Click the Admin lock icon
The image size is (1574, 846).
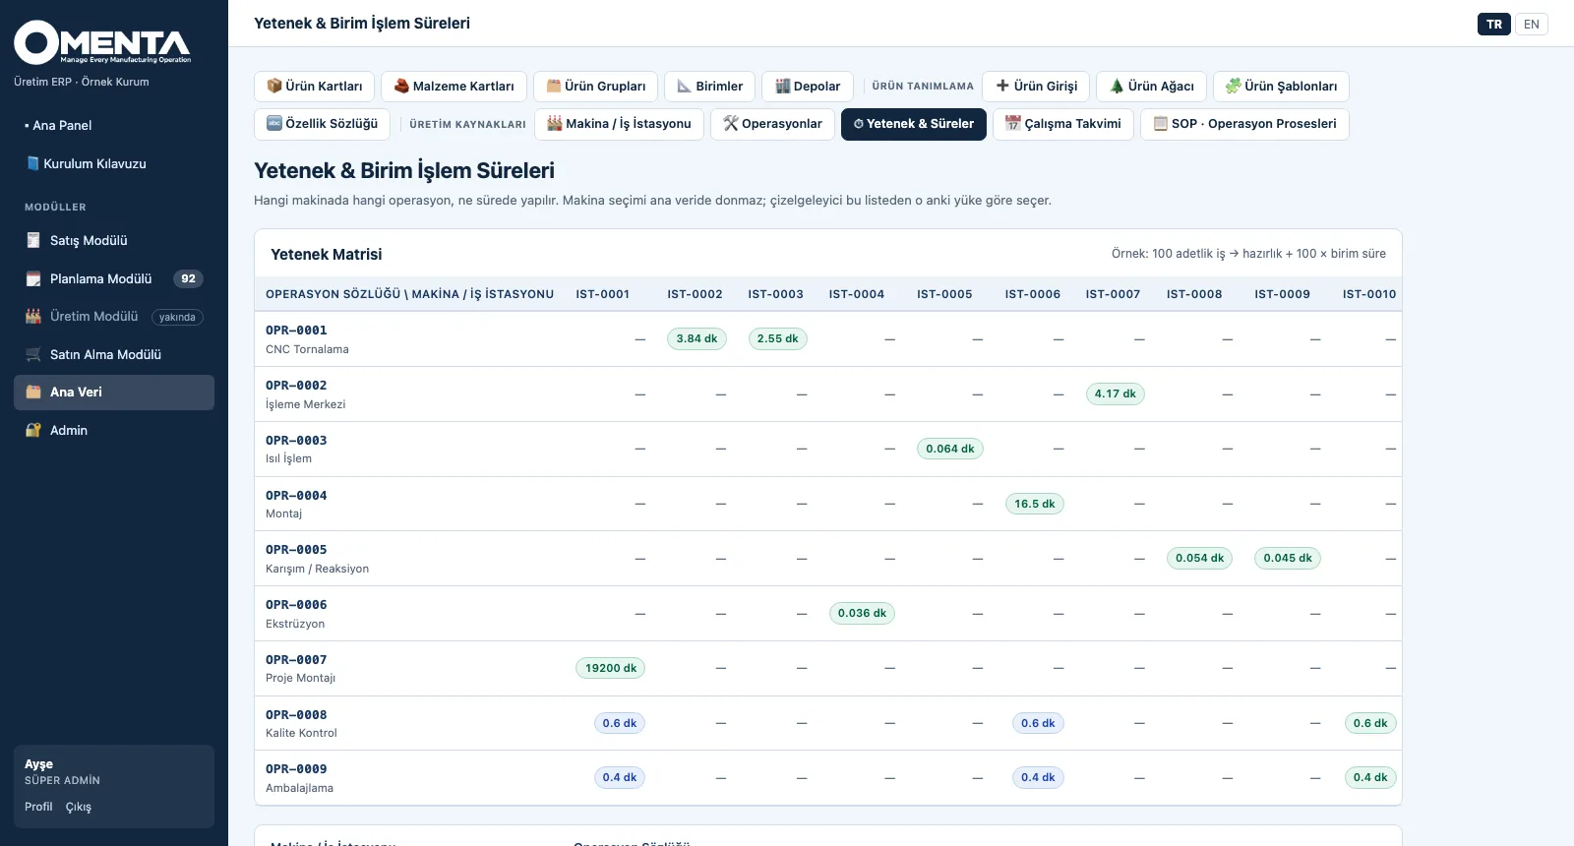pos(33,431)
